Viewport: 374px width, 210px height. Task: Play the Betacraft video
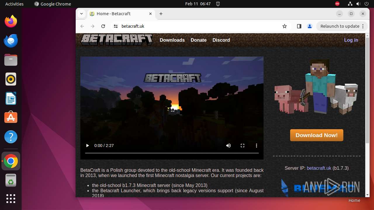click(x=87, y=146)
